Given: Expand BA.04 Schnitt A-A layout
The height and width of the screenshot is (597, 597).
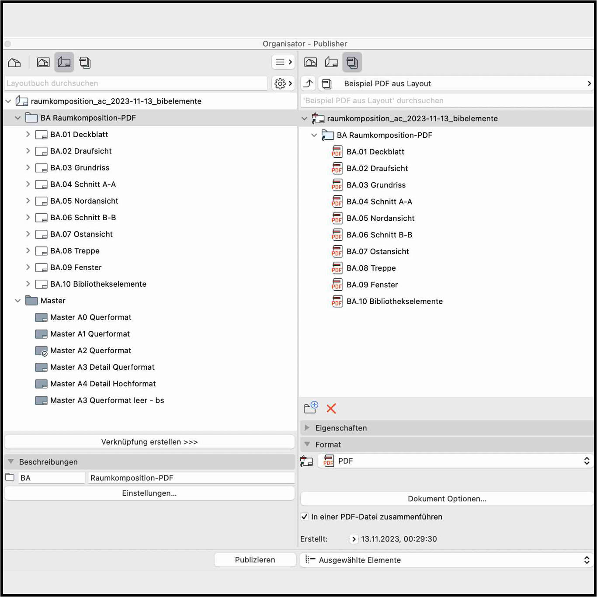Looking at the screenshot, I should pos(28,184).
